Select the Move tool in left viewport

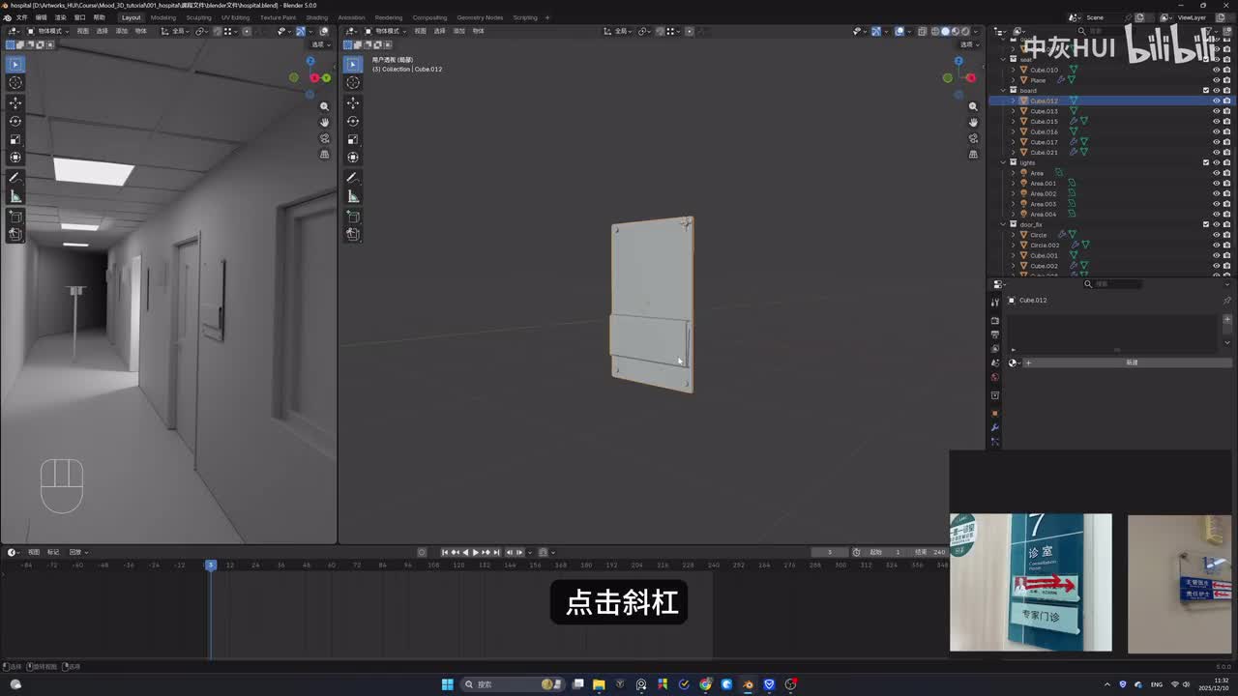click(x=15, y=102)
